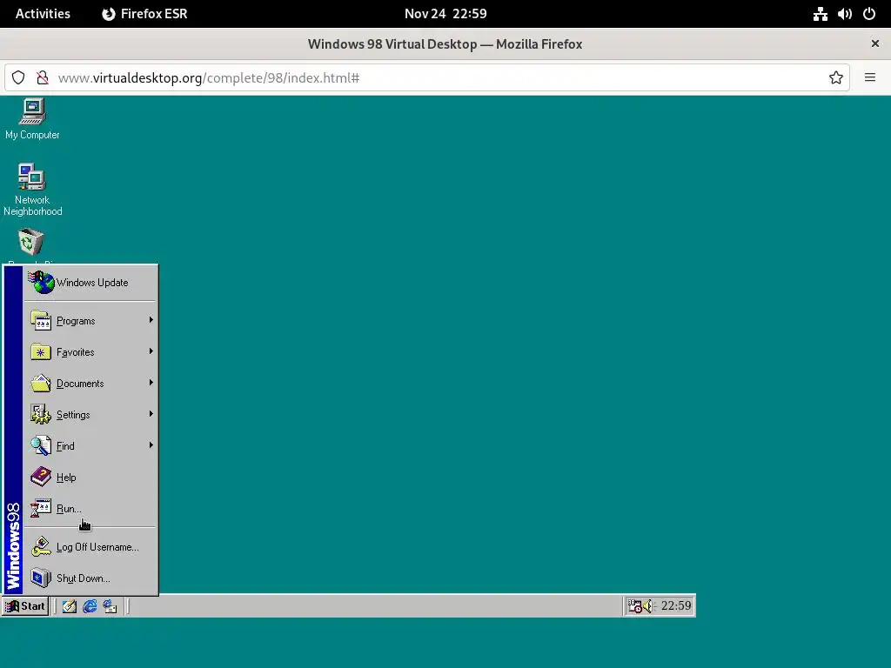Open the Firefox hamburger menu
Screen dimensions: 891x668
(870, 77)
